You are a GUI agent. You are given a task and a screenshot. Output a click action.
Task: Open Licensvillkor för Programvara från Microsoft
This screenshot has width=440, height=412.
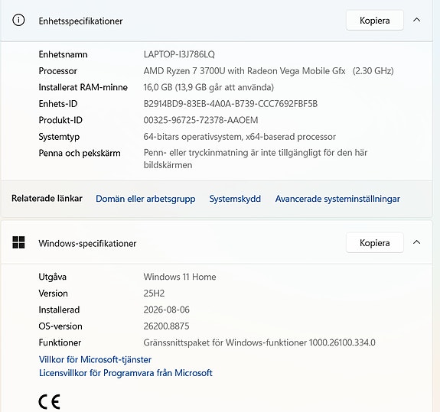[125, 373]
